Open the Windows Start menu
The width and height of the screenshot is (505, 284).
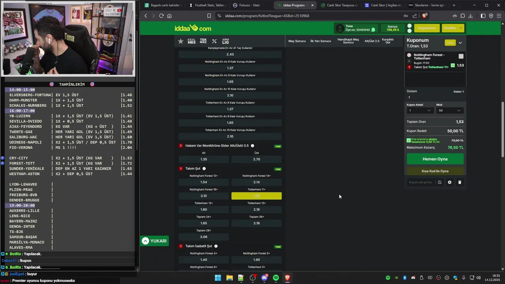218,278
